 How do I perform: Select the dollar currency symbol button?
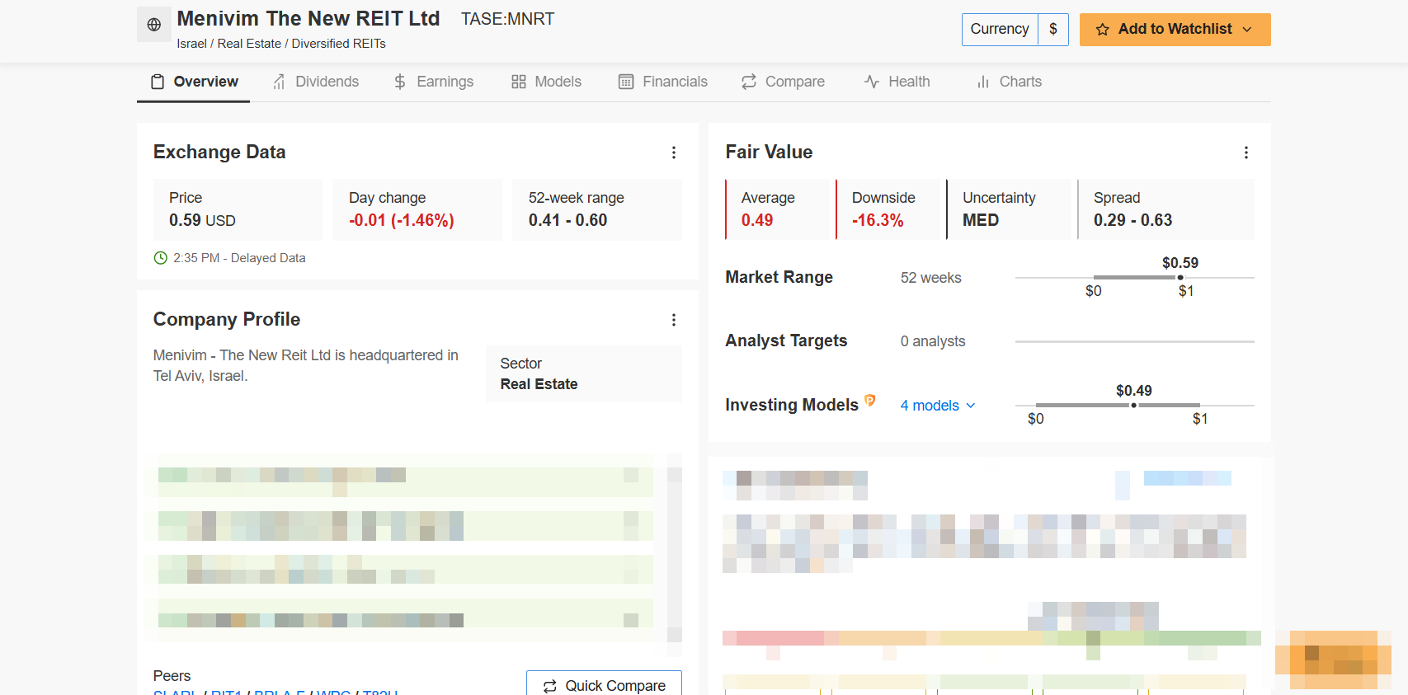pyautogui.click(x=1053, y=29)
